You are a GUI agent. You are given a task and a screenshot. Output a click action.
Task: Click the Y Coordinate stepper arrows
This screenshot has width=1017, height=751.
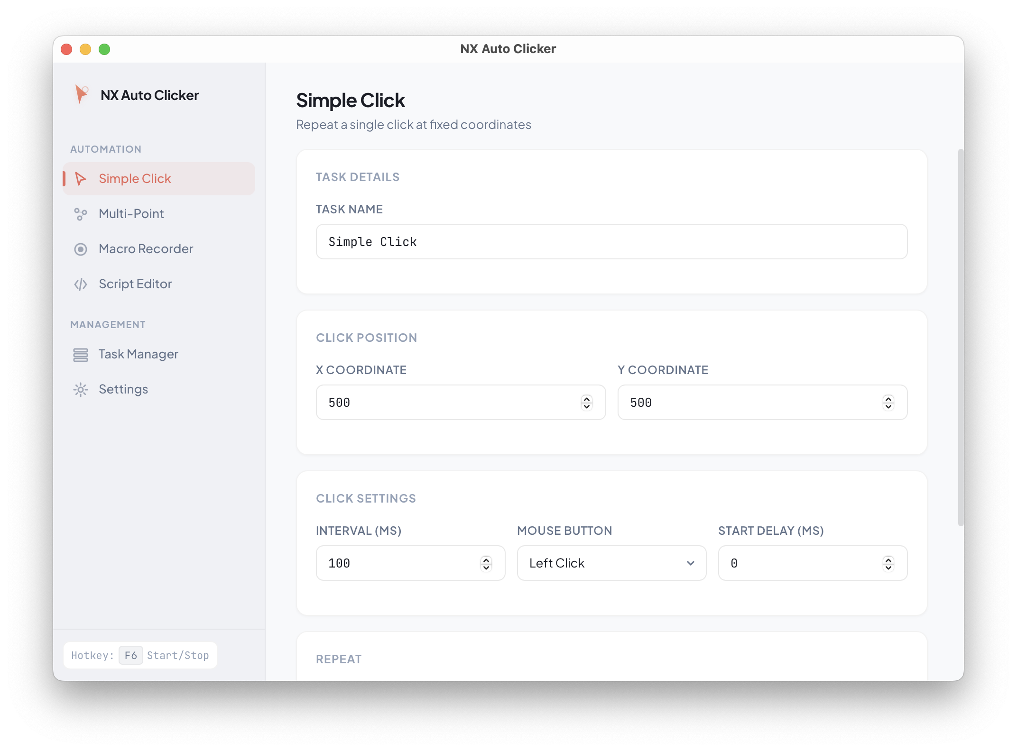(x=888, y=403)
